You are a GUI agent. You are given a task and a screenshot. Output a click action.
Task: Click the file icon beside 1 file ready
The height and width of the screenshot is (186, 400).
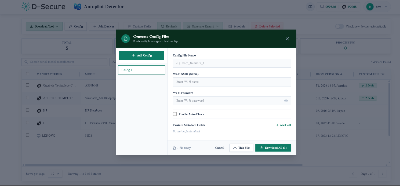(x=174, y=148)
